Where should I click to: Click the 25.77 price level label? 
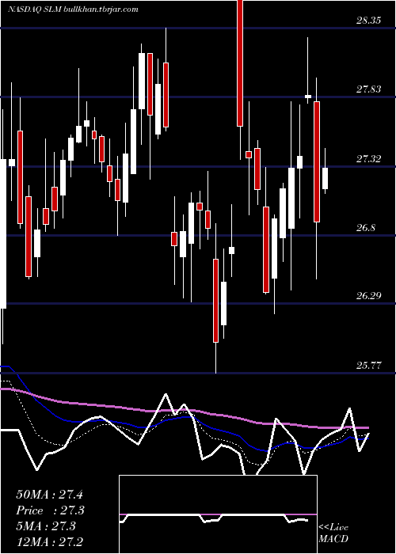pos(368,366)
